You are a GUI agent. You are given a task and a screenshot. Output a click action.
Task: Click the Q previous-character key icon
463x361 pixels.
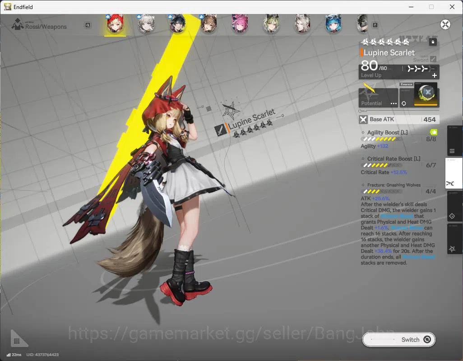point(88,25)
